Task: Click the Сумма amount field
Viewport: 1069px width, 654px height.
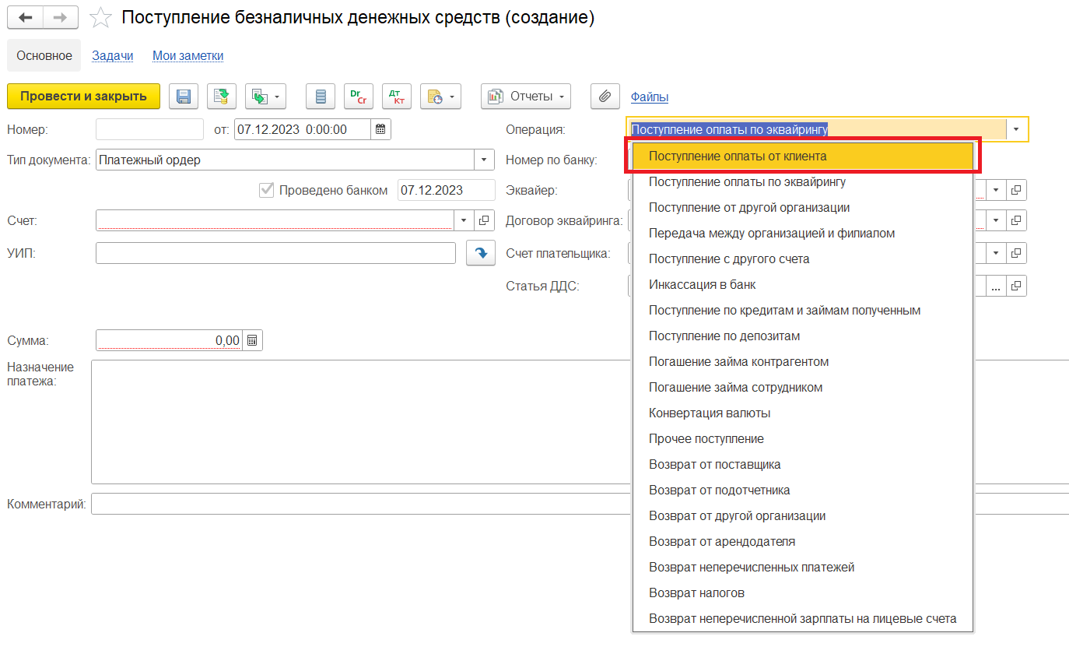Action: [x=170, y=340]
